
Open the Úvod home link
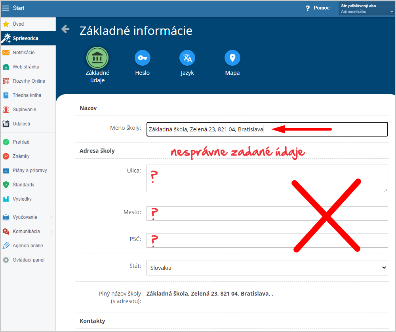point(28,24)
